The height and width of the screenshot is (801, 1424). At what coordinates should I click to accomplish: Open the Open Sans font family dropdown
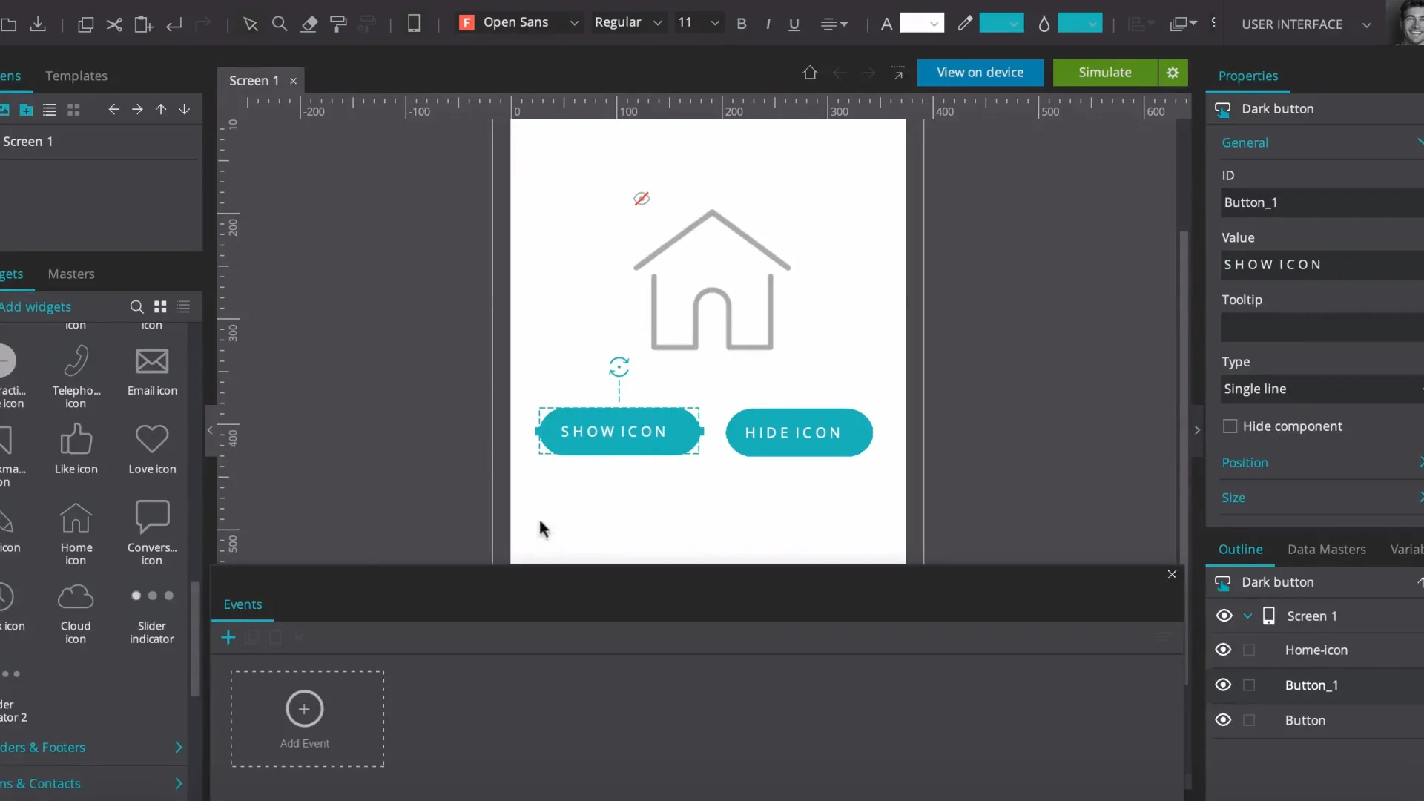click(519, 23)
